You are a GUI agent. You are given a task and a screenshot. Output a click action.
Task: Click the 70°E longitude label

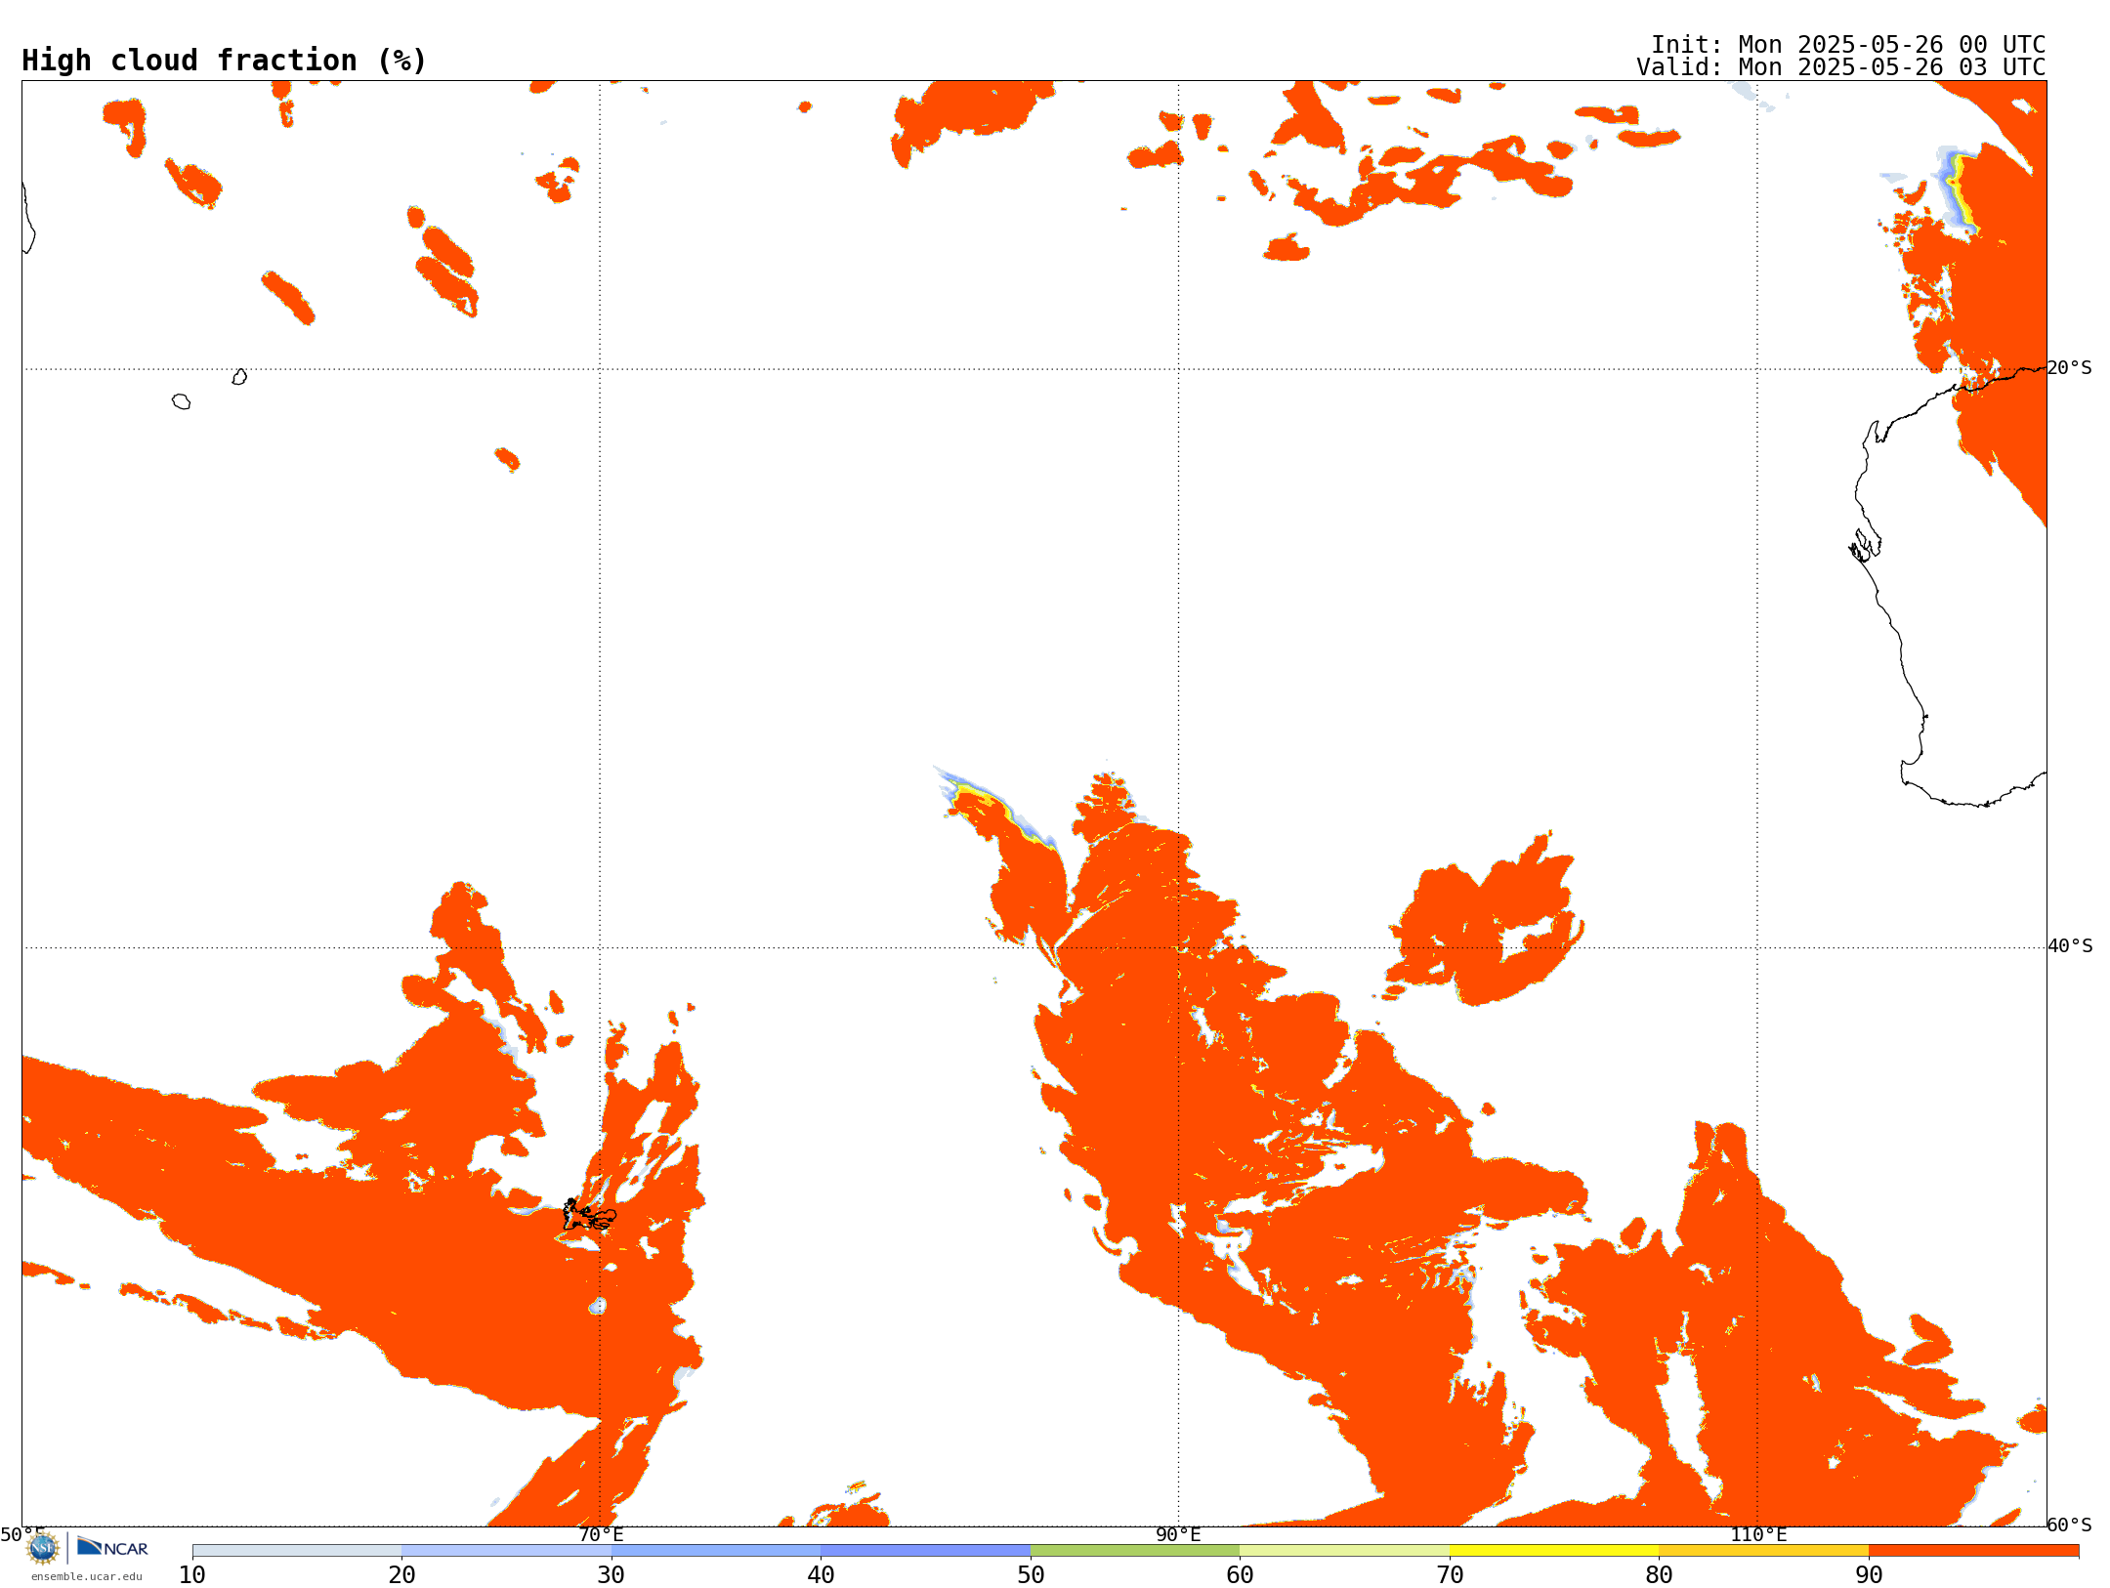coord(601,1535)
